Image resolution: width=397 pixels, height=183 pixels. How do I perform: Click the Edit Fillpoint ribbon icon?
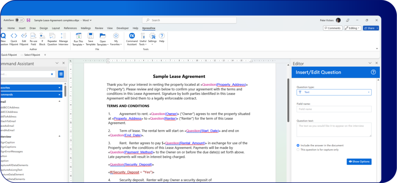[x=24, y=36]
